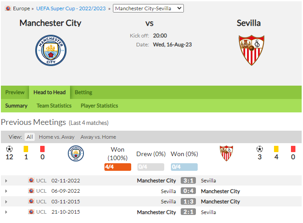This screenshot has height=223, width=303.
Task: Click Manchester City goals football icon above 12
Action: pyautogui.click(x=9, y=149)
